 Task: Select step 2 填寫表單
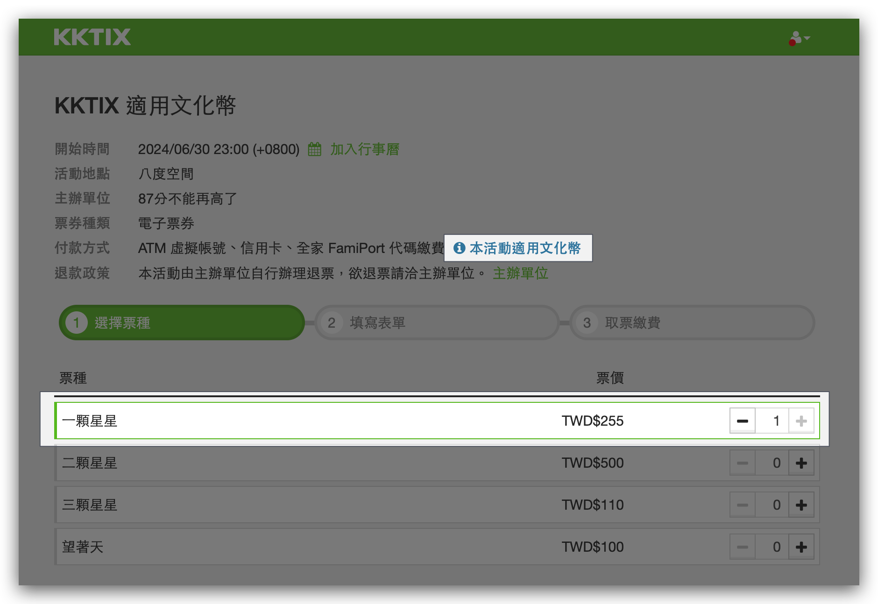point(437,323)
